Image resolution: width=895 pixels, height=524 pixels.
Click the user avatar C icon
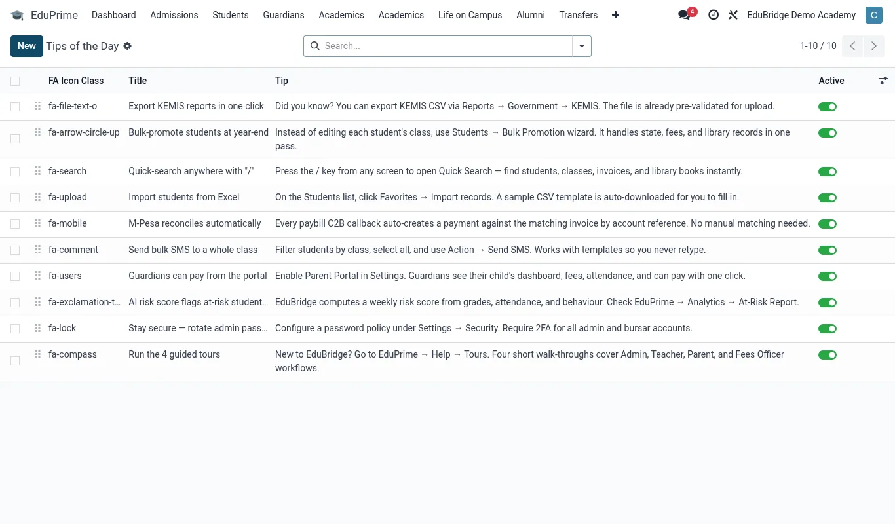(874, 15)
